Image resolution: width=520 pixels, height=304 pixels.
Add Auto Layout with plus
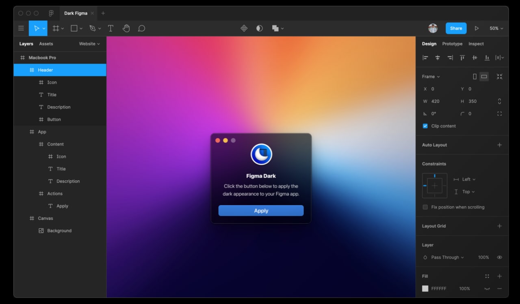pyautogui.click(x=499, y=145)
